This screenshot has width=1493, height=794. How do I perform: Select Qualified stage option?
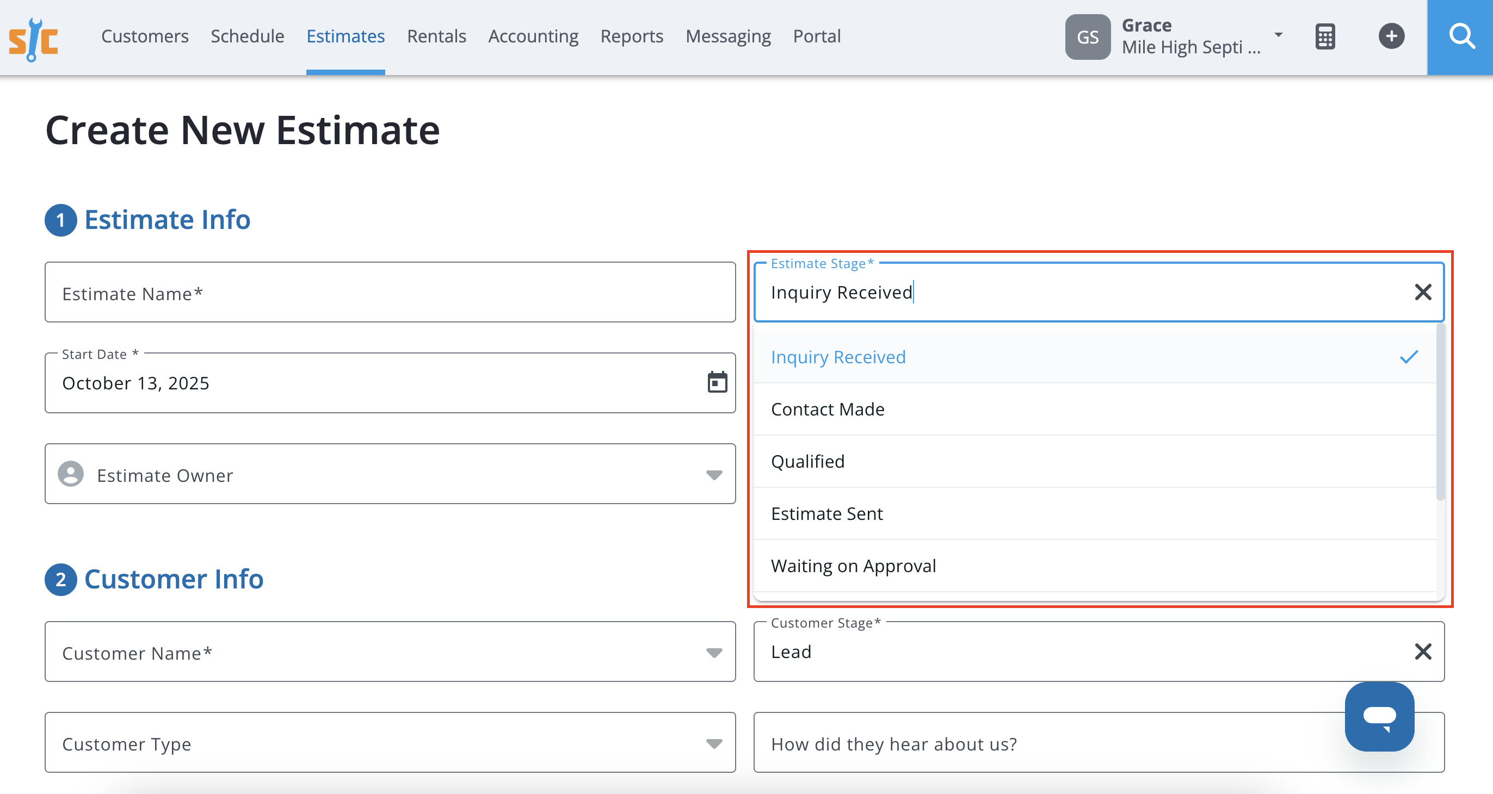pos(1094,461)
